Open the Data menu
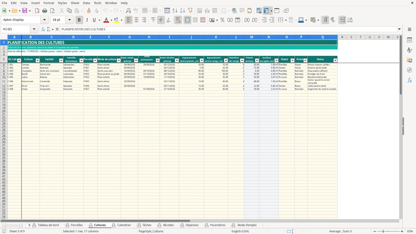Viewport: 416px width, 234px height. tap(87, 3)
